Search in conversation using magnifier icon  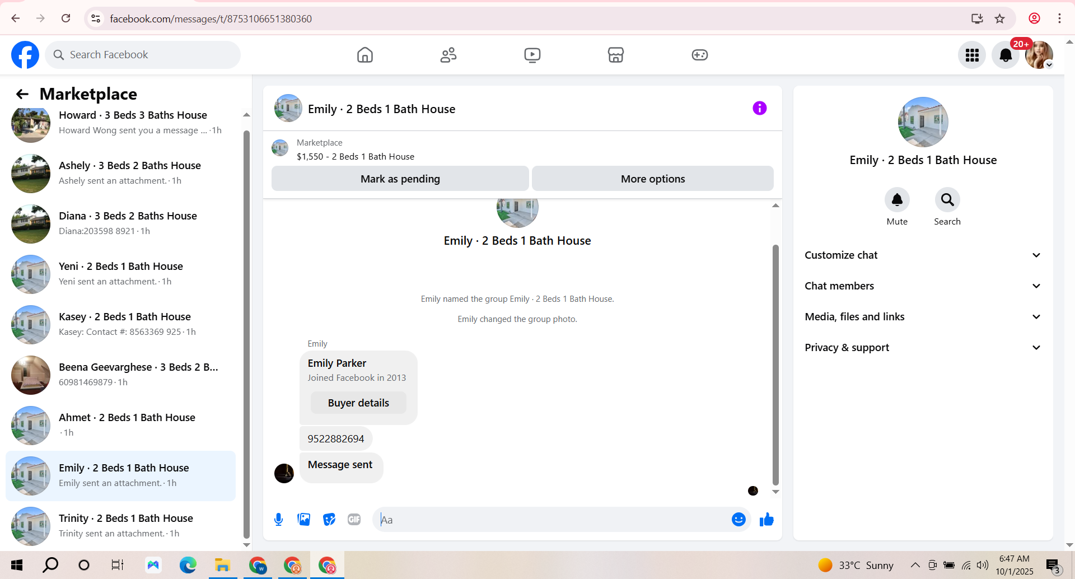[x=947, y=200]
